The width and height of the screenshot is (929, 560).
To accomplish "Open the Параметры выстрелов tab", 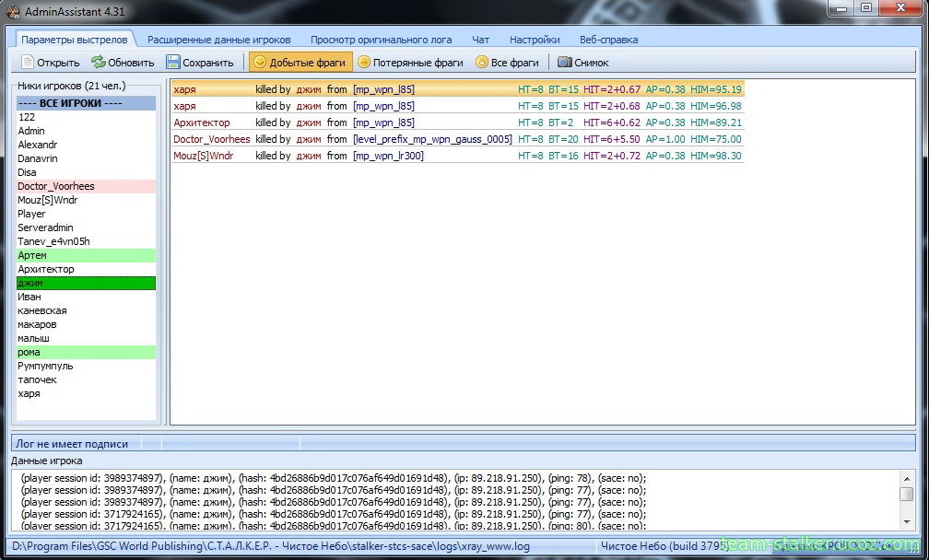I will 74,40.
